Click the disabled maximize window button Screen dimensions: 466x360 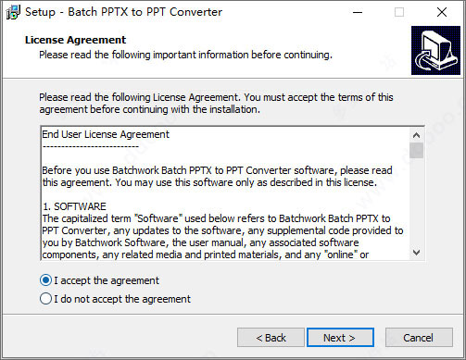399,12
